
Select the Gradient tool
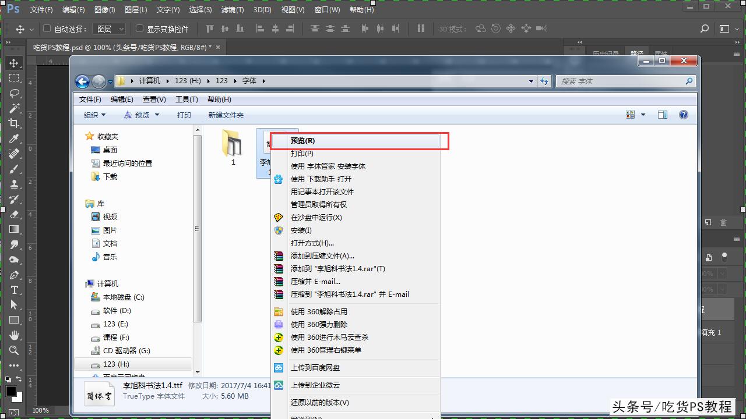pyautogui.click(x=14, y=229)
